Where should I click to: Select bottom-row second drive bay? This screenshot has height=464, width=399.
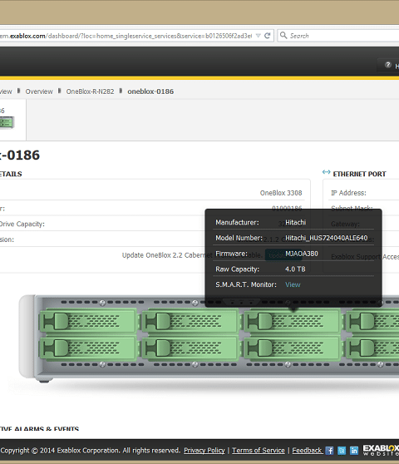190,348
